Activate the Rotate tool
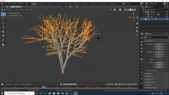 (x=3, y=27)
